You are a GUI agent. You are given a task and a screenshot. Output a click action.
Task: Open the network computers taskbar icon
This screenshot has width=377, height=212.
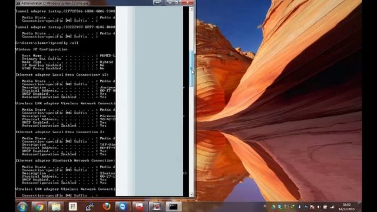point(90,207)
